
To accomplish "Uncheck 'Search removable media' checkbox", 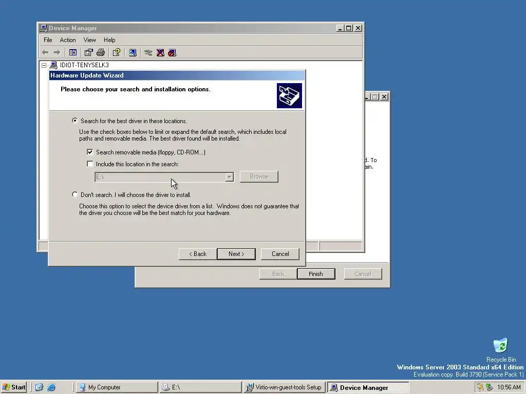I will coord(90,152).
